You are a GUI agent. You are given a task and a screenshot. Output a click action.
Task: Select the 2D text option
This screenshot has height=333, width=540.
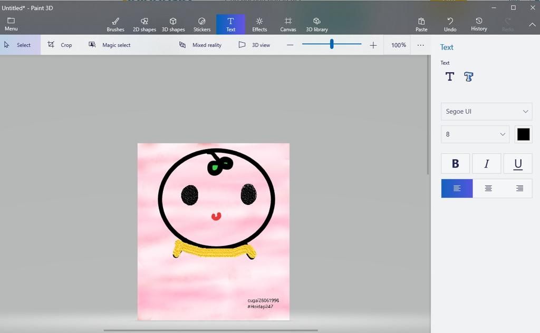click(450, 77)
